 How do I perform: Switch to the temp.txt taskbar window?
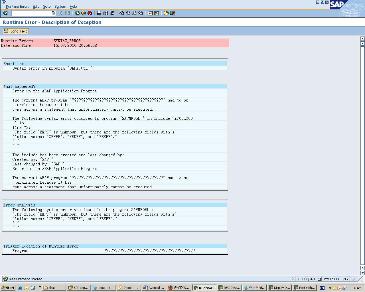(x=104, y=288)
